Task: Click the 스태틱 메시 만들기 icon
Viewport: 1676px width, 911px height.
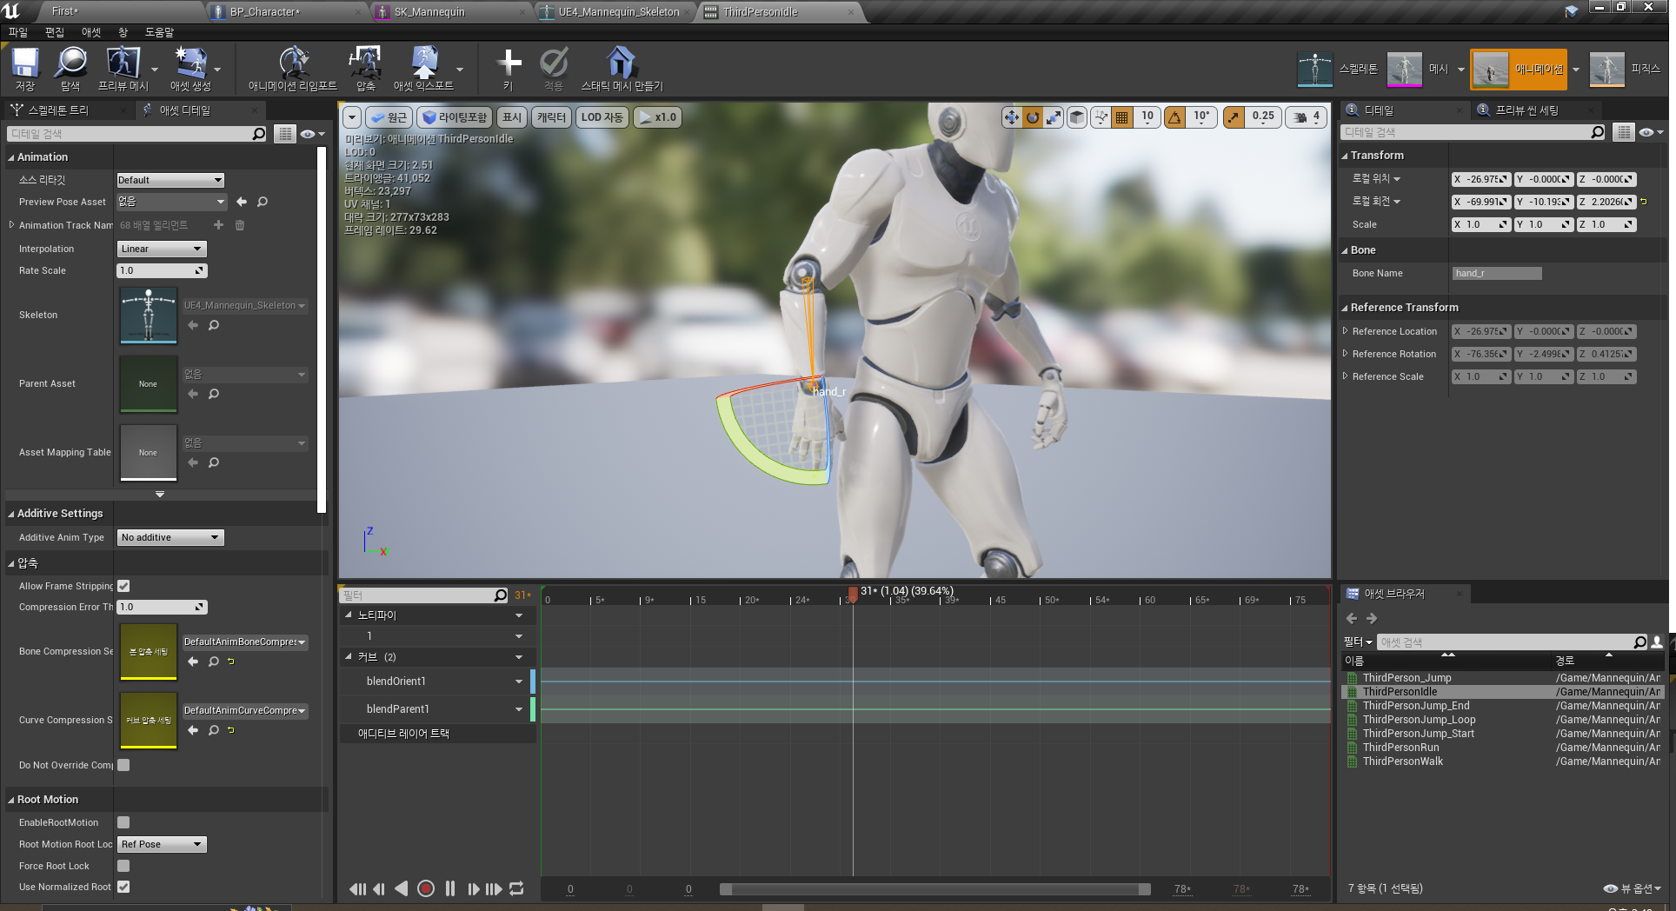Action: coord(621,63)
